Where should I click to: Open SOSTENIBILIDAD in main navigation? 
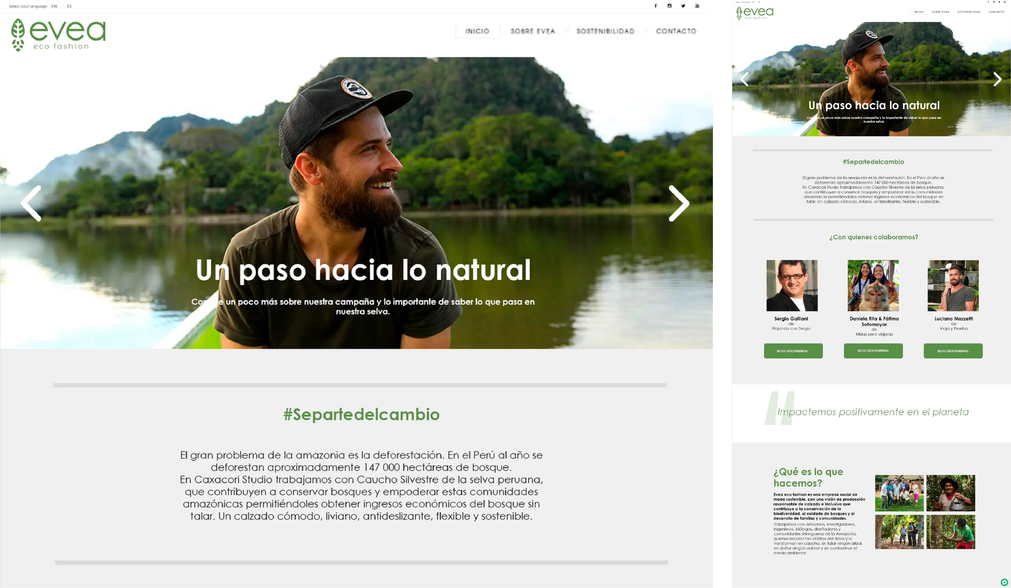pyautogui.click(x=605, y=31)
